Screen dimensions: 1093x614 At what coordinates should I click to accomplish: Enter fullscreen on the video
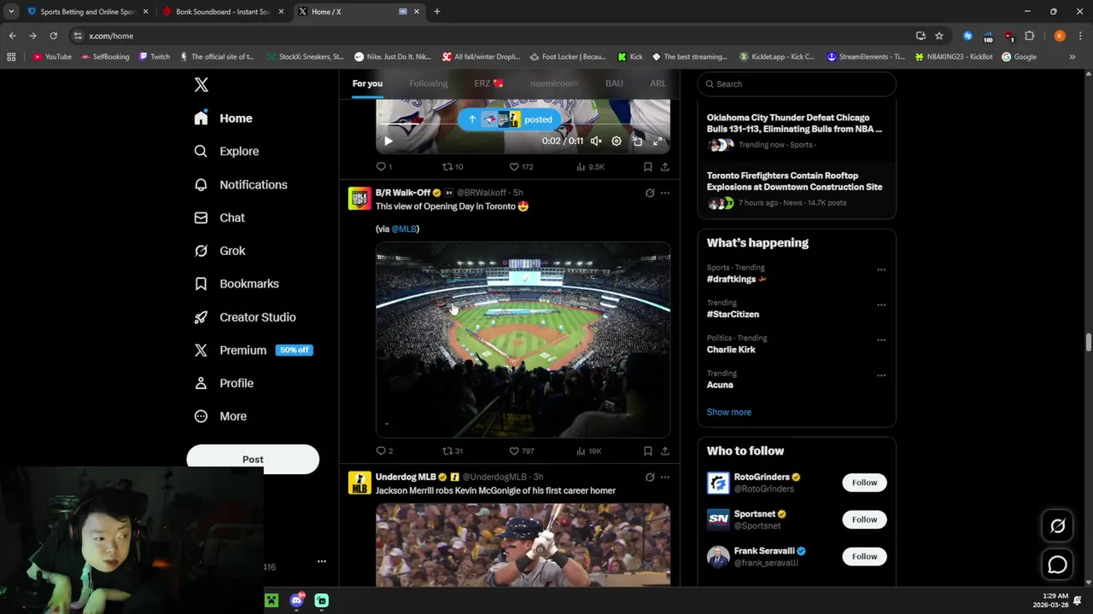(x=658, y=142)
